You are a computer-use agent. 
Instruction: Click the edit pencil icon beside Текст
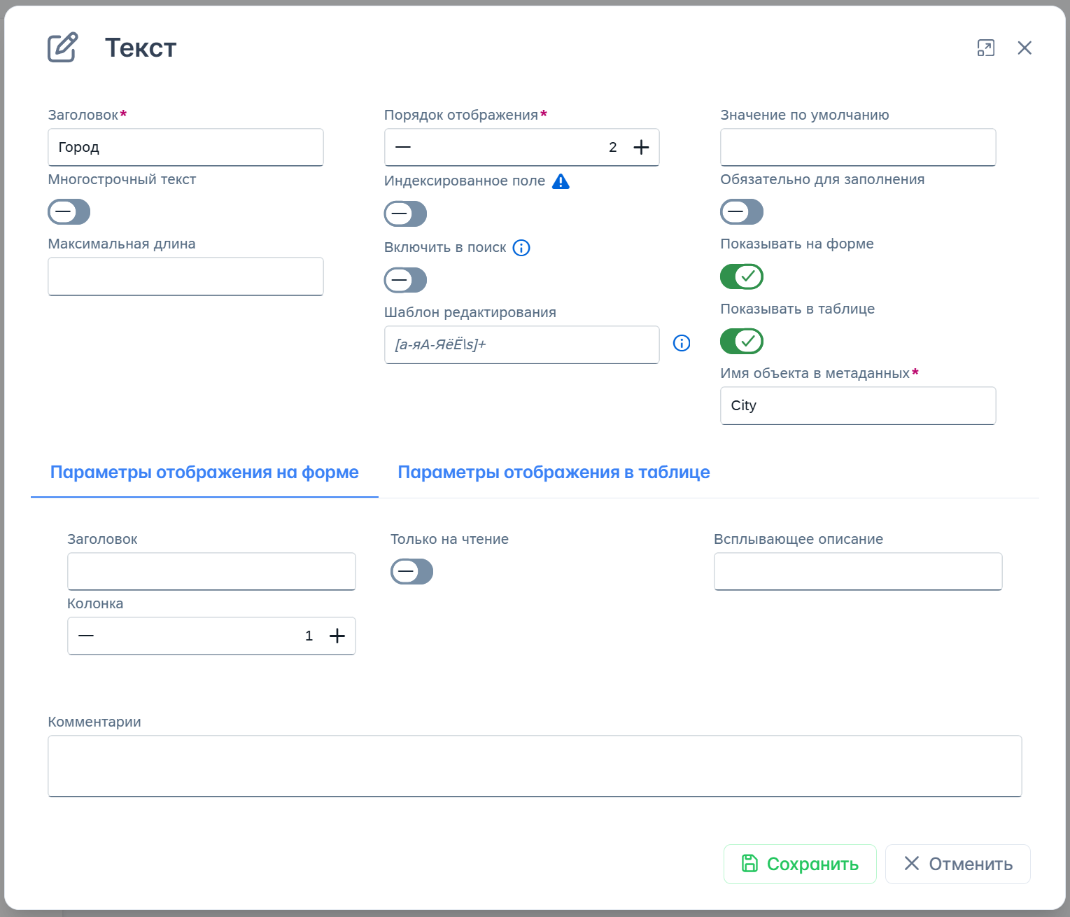tap(62, 48)
